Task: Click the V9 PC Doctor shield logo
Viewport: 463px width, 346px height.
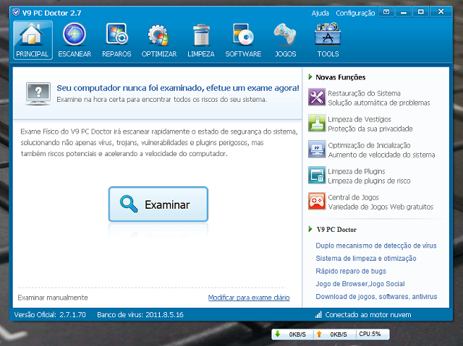Action: (x=16, y=12)
